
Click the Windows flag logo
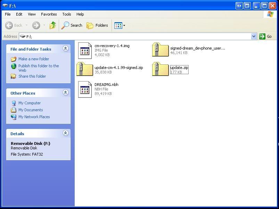270,14
